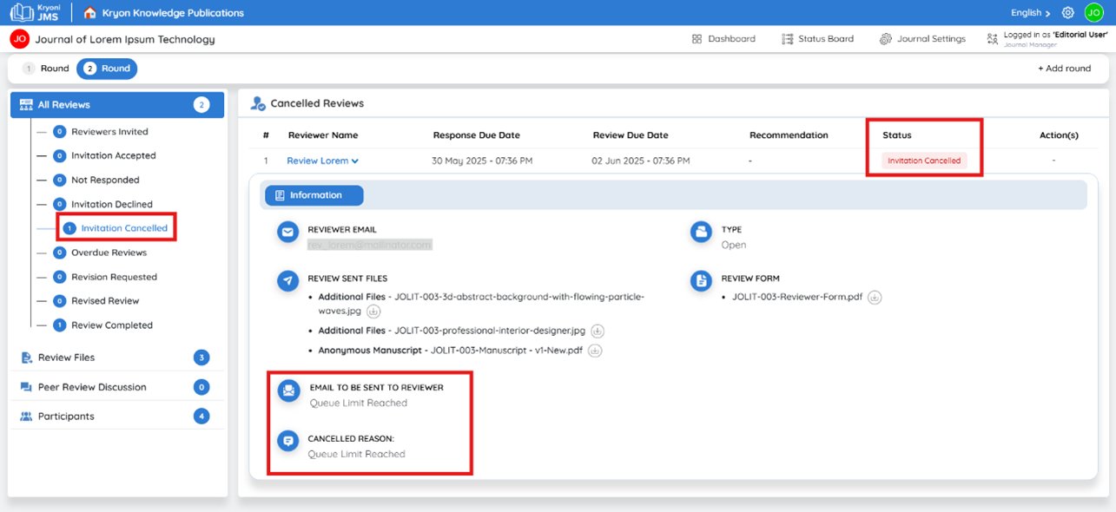Viewport: 1116px width, 512px height.
Task: Click the Add round button
Action: click(1064, 69)
